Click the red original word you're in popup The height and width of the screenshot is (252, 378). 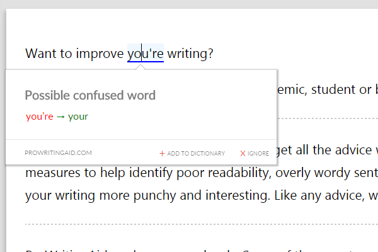click(x=40, y=117)
